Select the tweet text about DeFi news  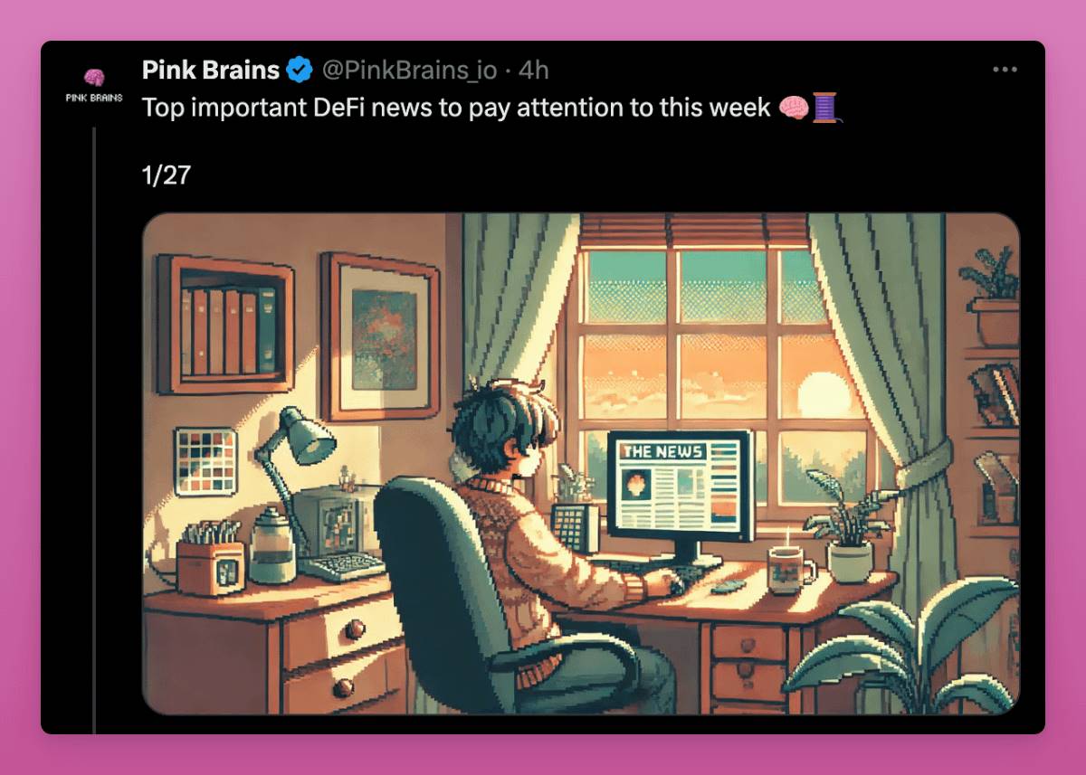pyautogui.click(x=456, y=109)
